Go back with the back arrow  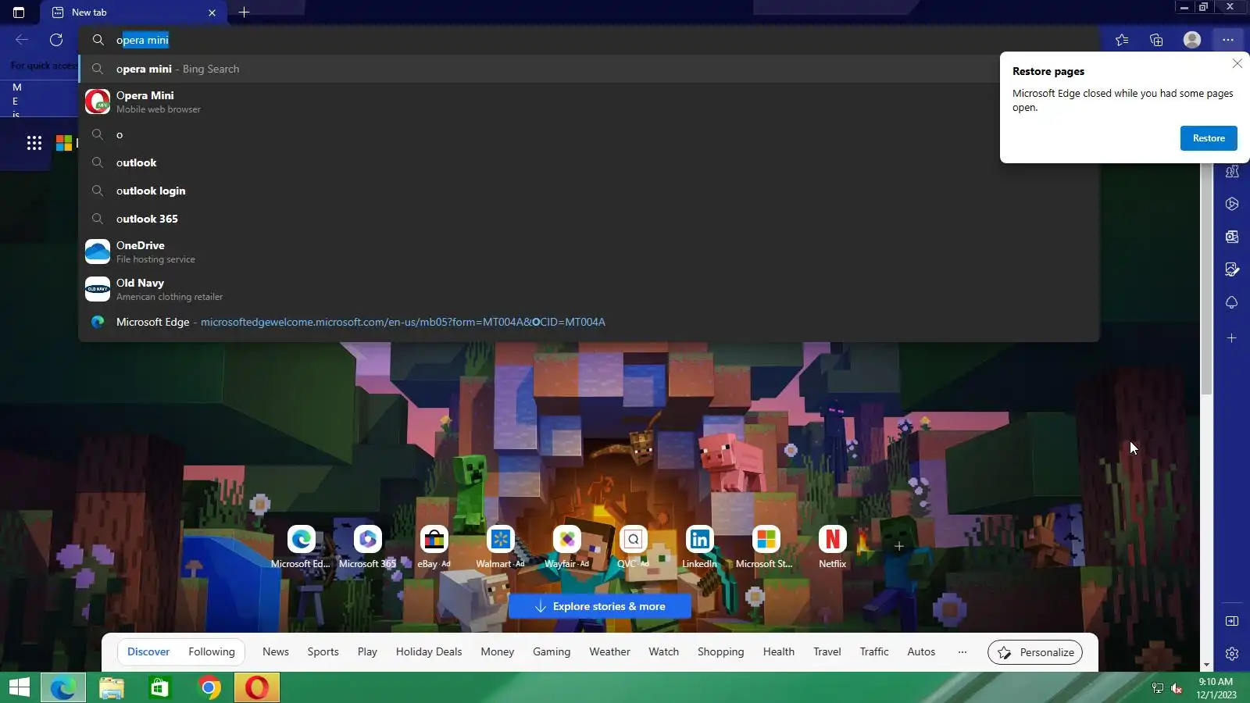pos(22,40)
